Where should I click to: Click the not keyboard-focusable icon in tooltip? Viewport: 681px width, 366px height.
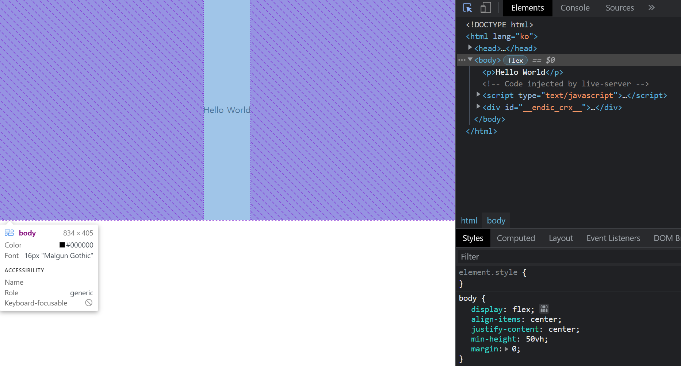tap(89, 303)
